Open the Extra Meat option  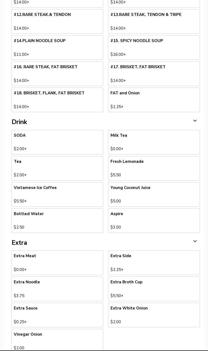(57, 263)
